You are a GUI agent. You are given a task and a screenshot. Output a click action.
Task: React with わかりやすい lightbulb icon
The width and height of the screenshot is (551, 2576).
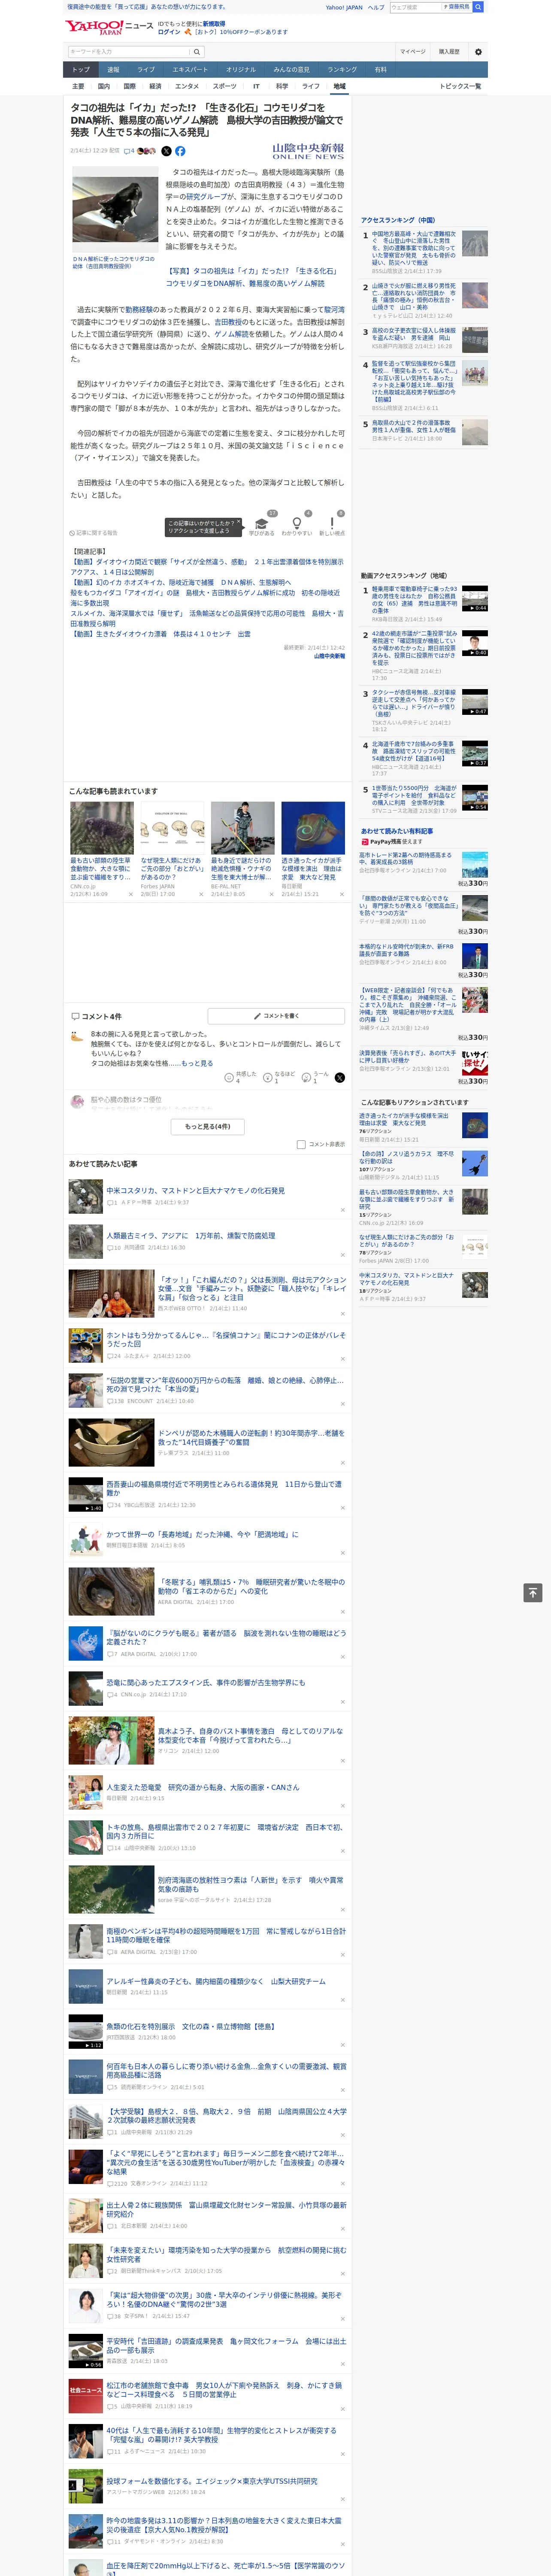pos(297,523)
